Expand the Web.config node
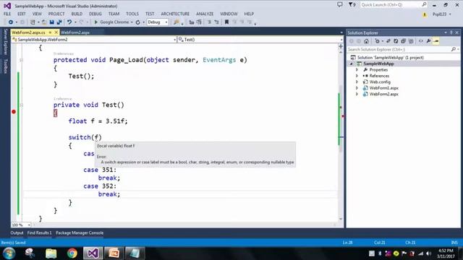The image size is (463, 260). [357, 82]
